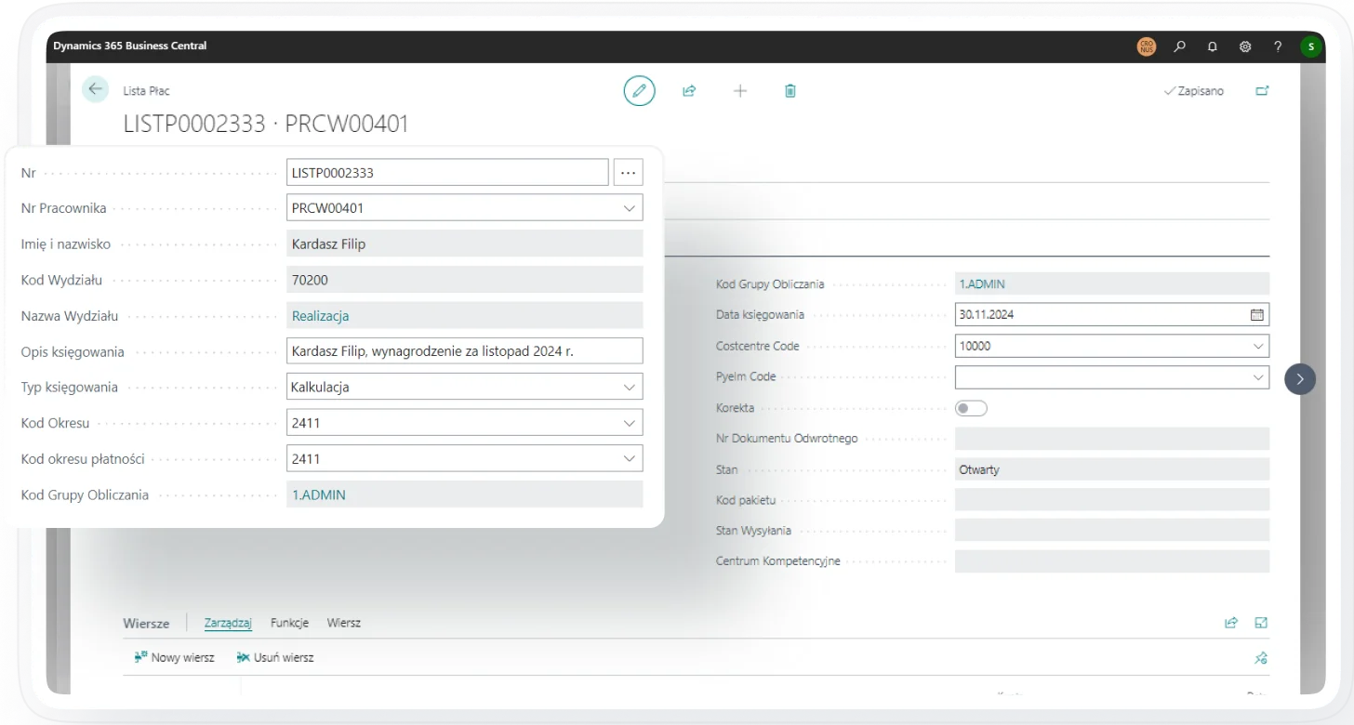The height and width of the screenshot is (725, 1354).
Task: Click the plus icon to add new
Action: [x=740, y=91]
